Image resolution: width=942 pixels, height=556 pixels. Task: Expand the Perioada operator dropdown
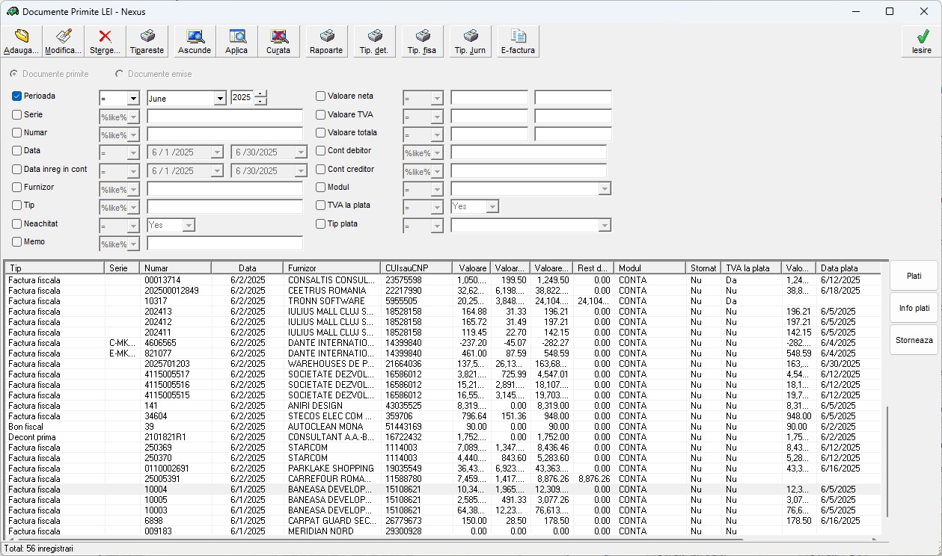133,99
